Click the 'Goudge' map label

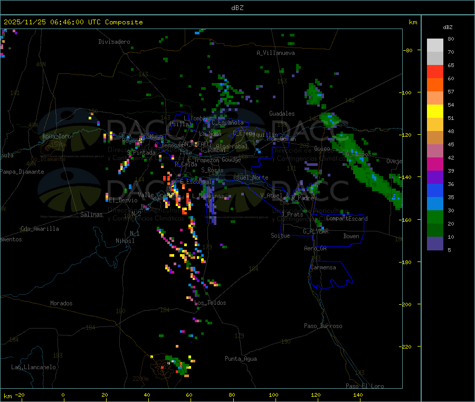pyautogui.click(x=232, y=160)
